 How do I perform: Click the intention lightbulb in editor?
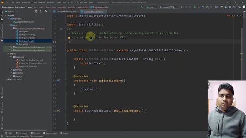pyautogui.click(x=69, y=38)
